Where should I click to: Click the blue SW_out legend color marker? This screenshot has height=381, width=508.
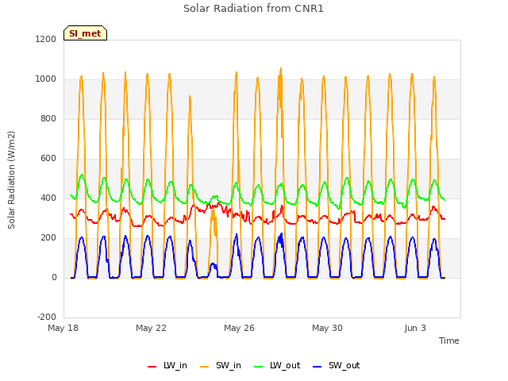point(317,367)
